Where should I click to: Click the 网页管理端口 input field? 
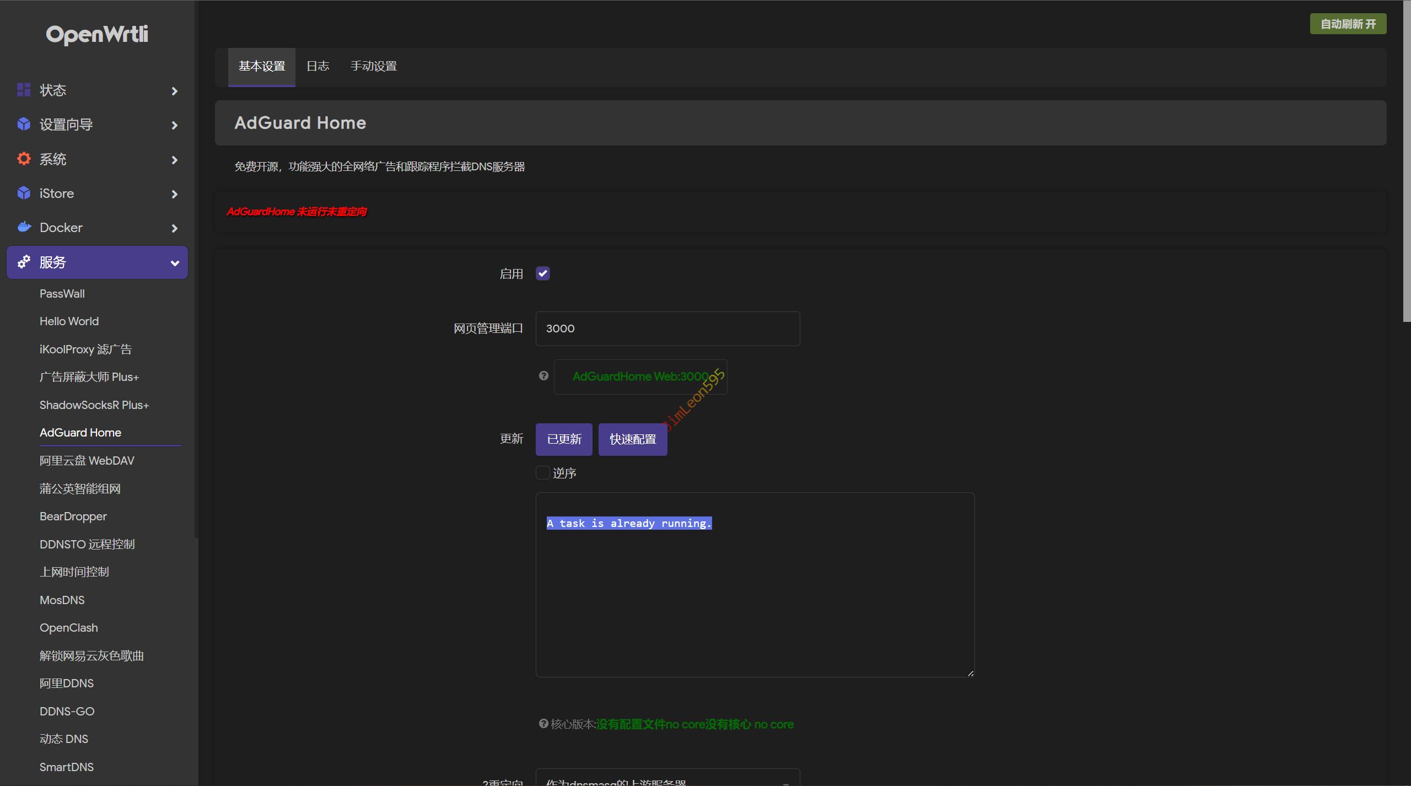667,329
